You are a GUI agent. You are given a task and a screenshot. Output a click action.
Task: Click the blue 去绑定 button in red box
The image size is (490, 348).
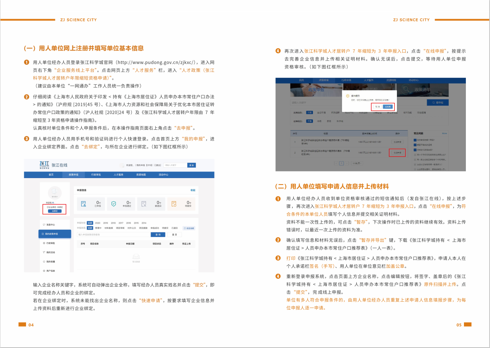coord(54,211)
